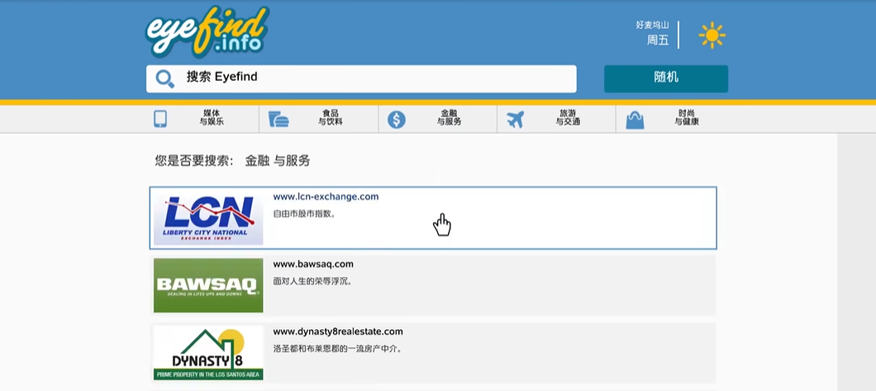Select the dollar coin icon for 金融与服务
This screenshot has height=391, width=876.
[x=397, y=119]
